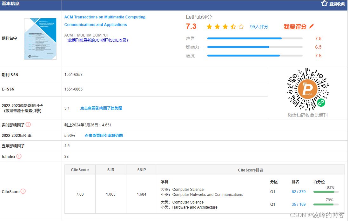The width and height of the screenshot is (349, 221).
Task: Click Hardware and Architecture subcategory text
Action: (x=195, y=207)
